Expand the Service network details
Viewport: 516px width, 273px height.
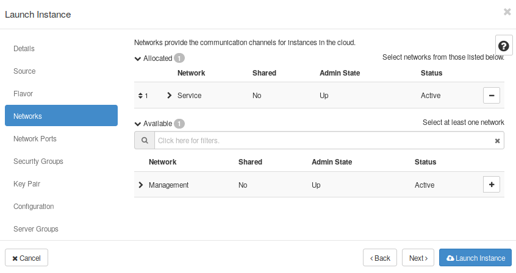[170, 96]
